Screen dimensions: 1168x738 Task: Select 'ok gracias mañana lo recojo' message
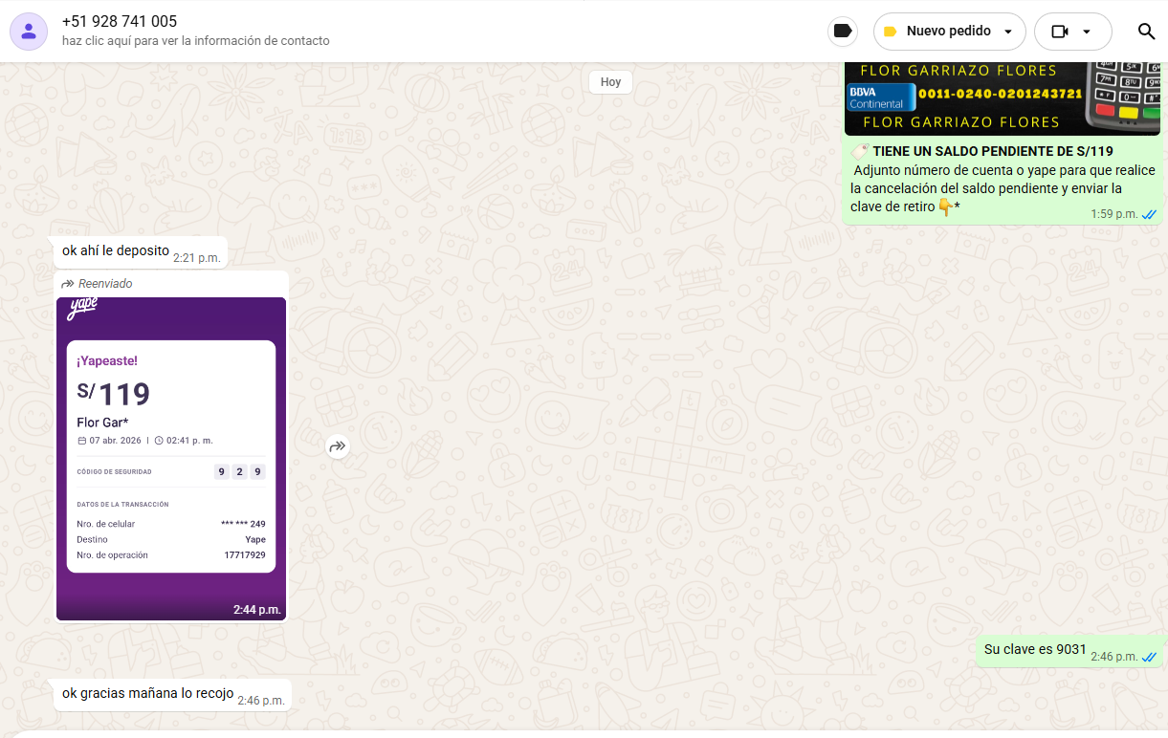(147, 693)
